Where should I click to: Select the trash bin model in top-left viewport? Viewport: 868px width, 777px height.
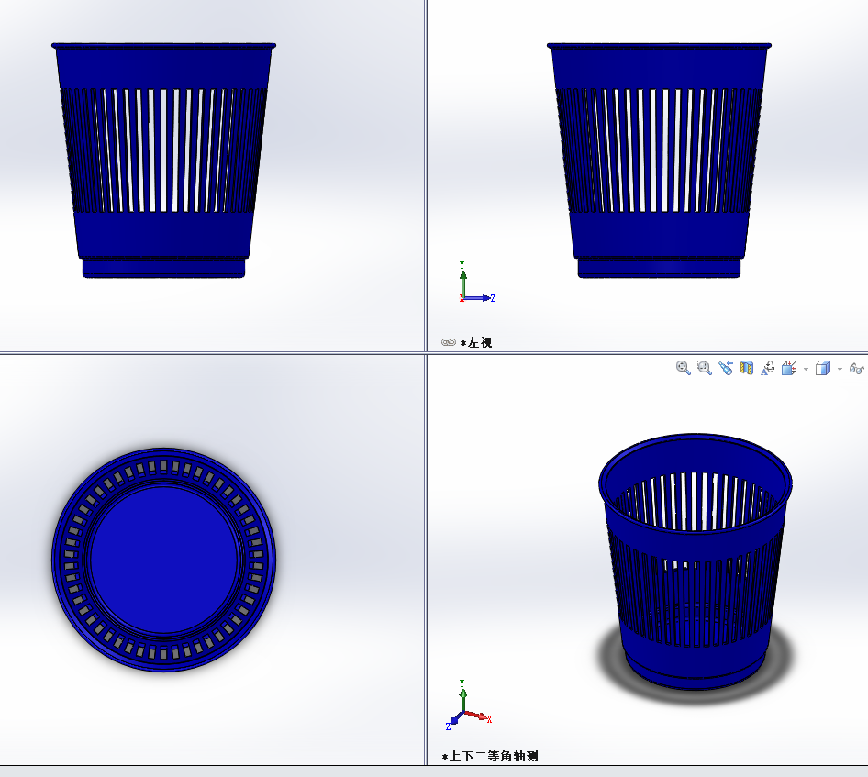(164, 161)
